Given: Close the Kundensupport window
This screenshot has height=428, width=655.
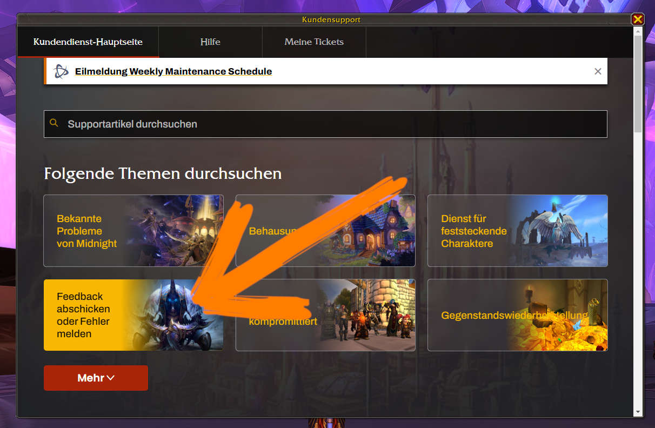Looking at the screenshot, I should (638, 19).
